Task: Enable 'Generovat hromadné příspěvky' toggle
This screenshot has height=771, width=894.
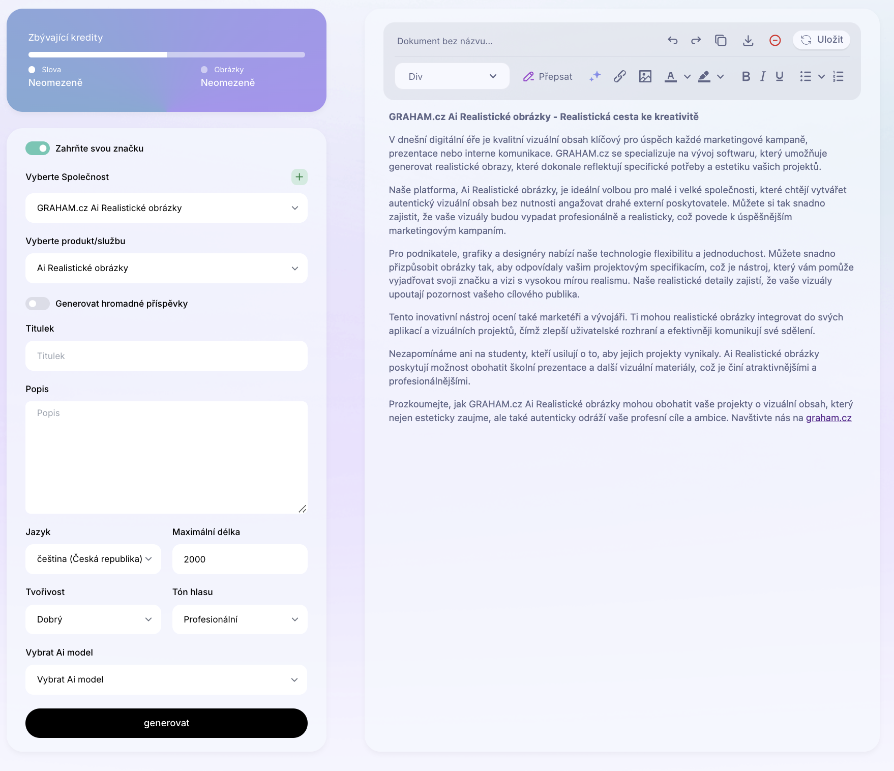Action: pyautogui.click(x=38, y=304)
